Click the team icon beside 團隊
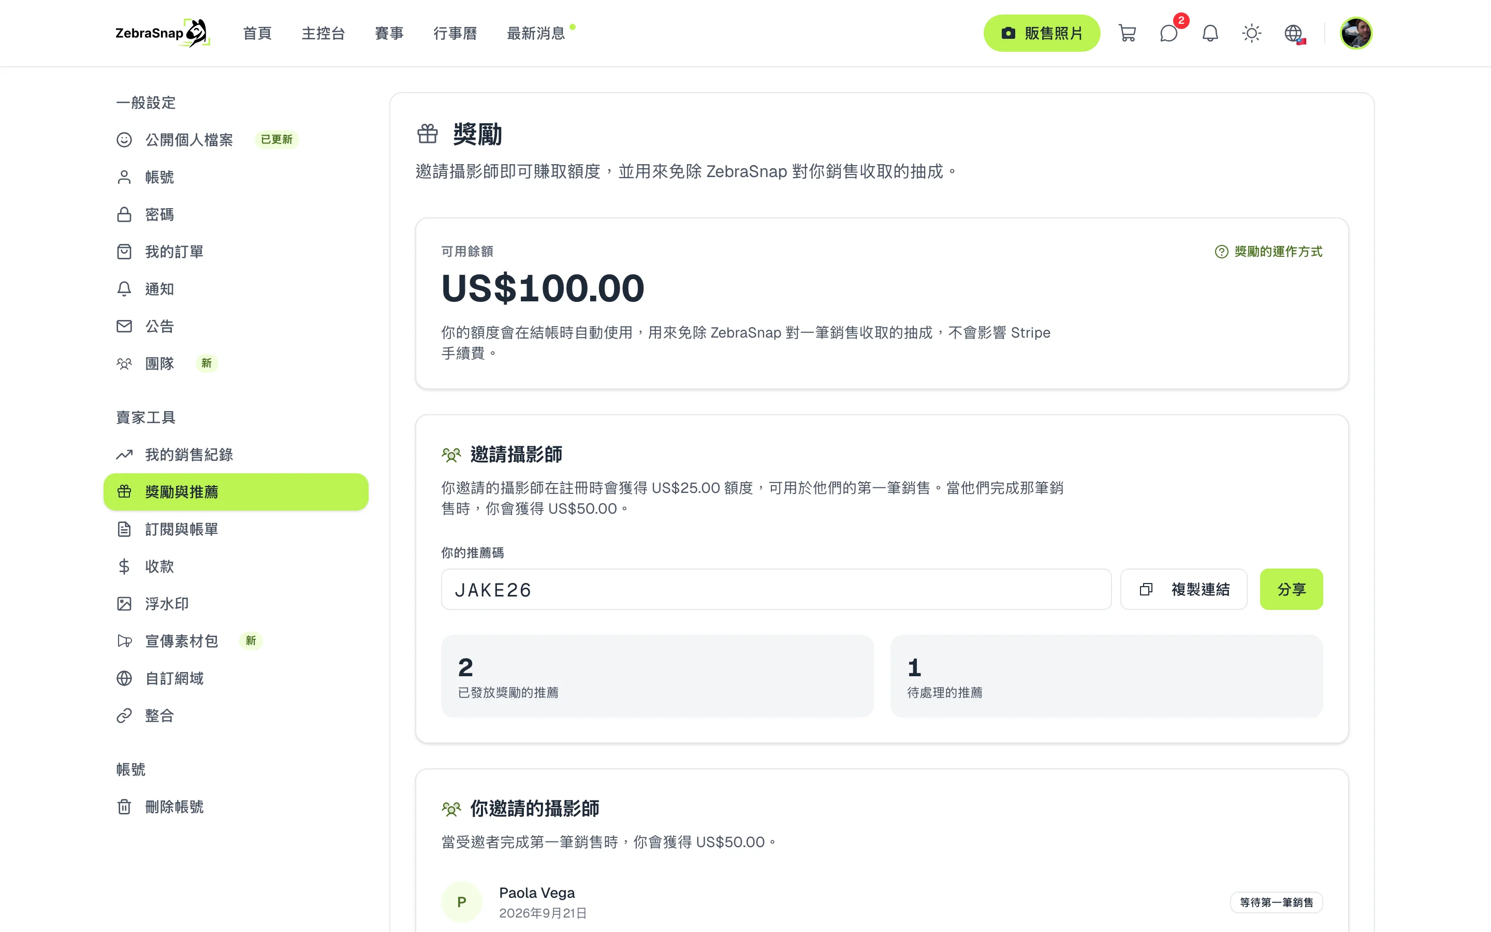Image resolution: width=1491 pixels, height=932 pixels. (124, 363)
